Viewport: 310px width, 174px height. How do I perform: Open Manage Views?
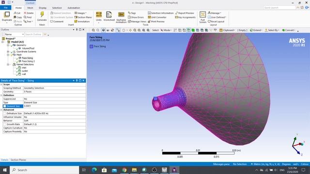point(137,21)
